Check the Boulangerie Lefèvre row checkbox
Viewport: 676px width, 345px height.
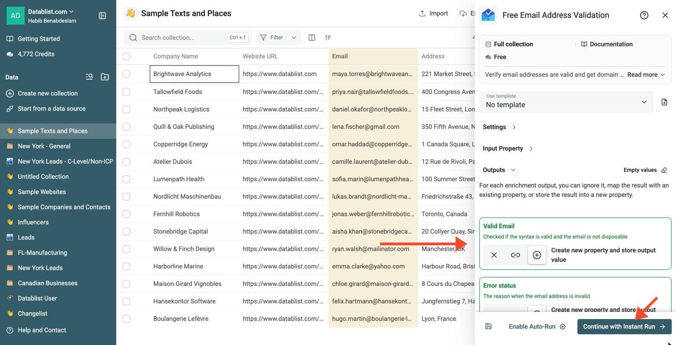[127, 319]
